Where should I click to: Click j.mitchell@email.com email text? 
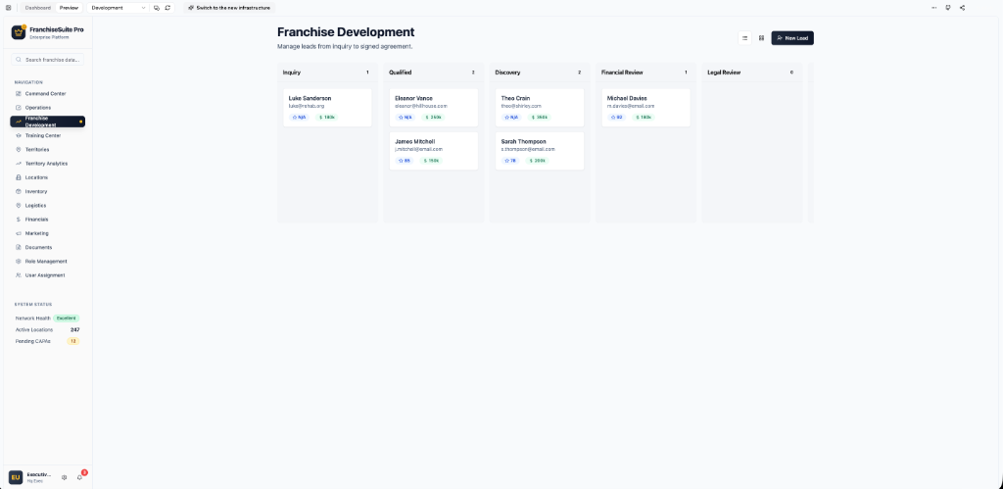pos(419,149)
